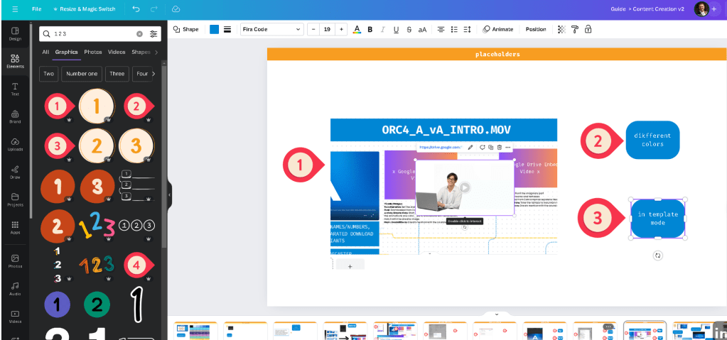
Task: Open the Brand side panel
Action: pyautogui.click(x=15, y=116)
